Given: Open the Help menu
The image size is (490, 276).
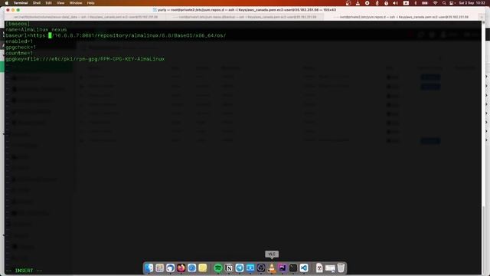Looking at the screenshot, I should [90, 3].
